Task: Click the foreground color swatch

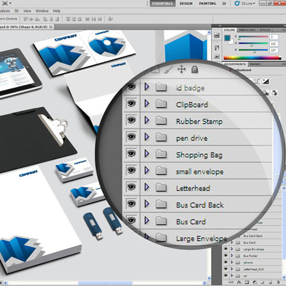Action: (227, 38)
